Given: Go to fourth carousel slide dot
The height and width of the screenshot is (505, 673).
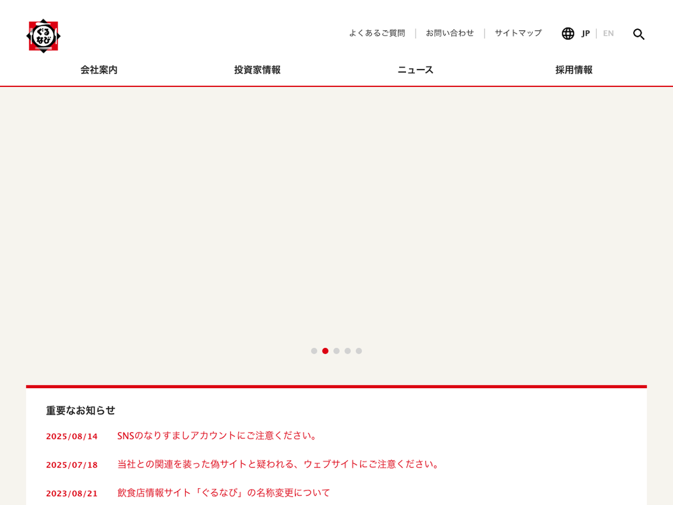Looking at the screenshot, I should 348,351.
